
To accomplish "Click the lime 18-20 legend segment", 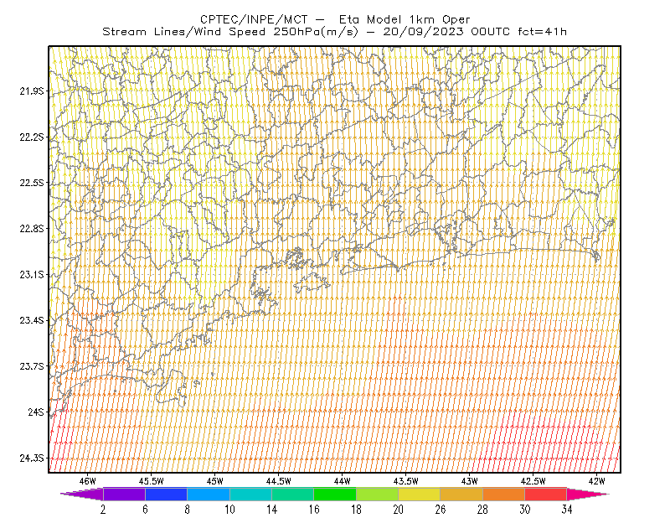I will click(378, 494).
